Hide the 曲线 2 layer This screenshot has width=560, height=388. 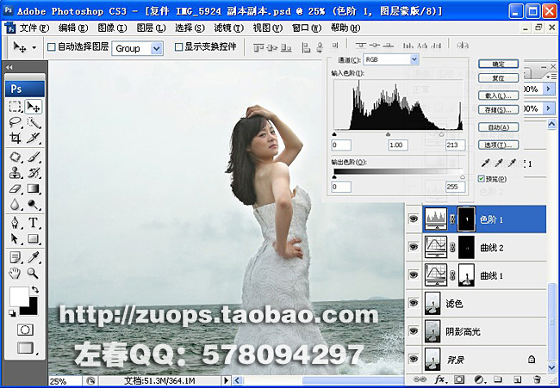(x=414, y=247)
